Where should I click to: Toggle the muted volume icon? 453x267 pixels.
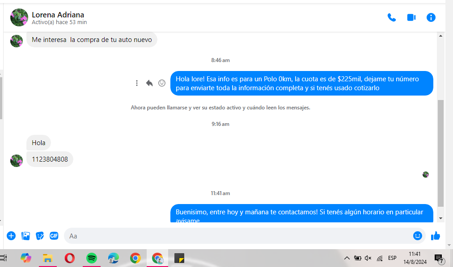368,258
